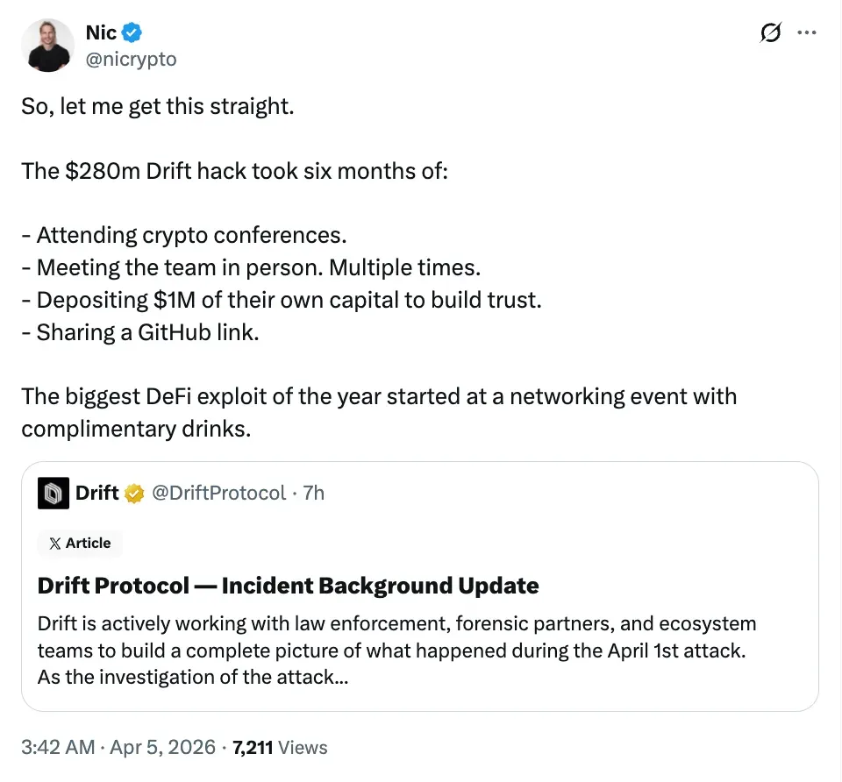The width and height of the screenshot is (842, 782).
Task: Select the @nicrypto handle
Action: pos(132,60)
